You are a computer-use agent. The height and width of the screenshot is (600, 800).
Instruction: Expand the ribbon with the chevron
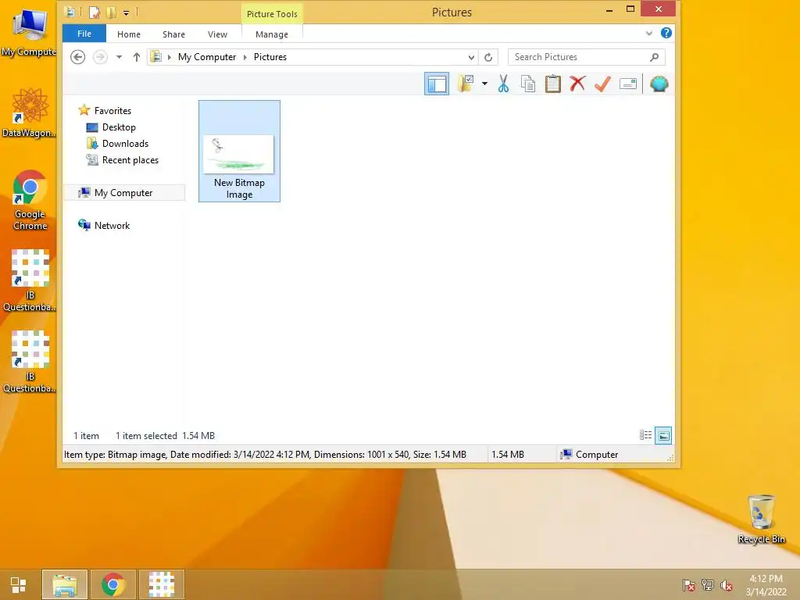click(x=649, y=33)
